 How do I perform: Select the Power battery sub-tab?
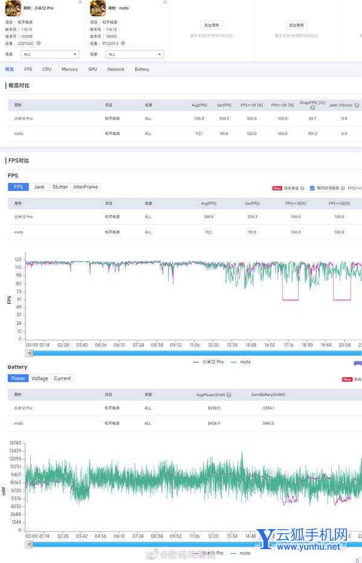coord(18,378)
